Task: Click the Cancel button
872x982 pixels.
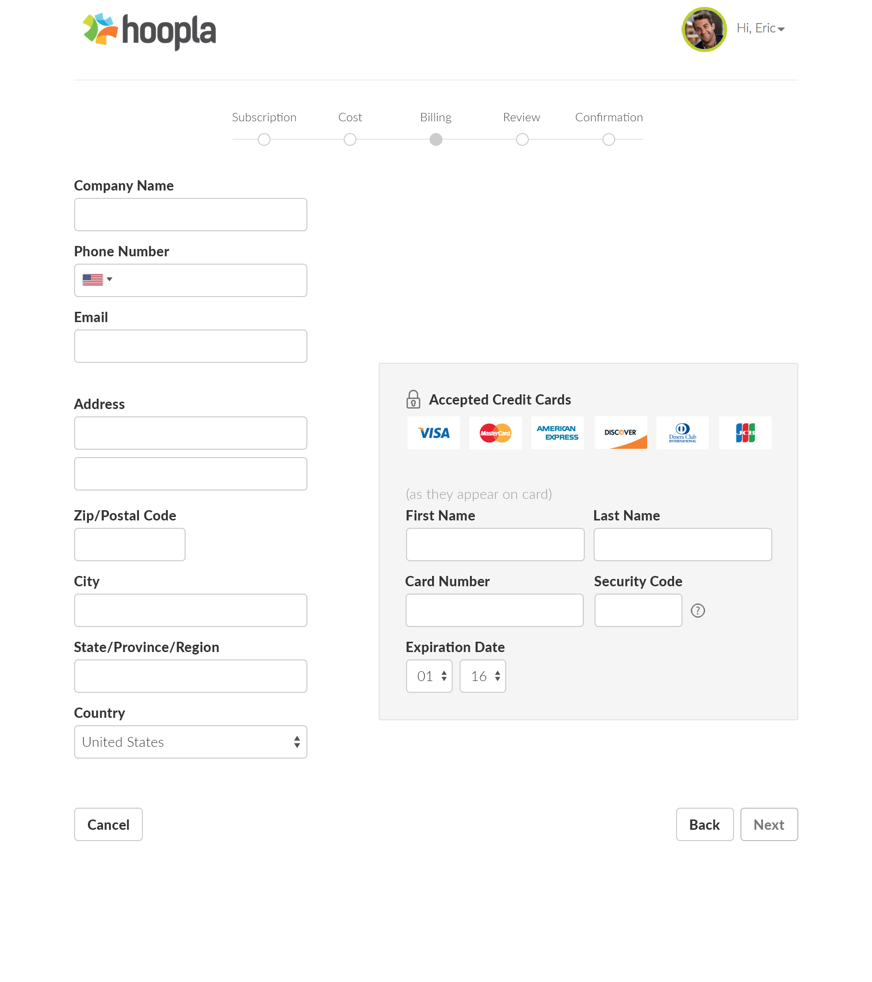Action: coord(109,824)
